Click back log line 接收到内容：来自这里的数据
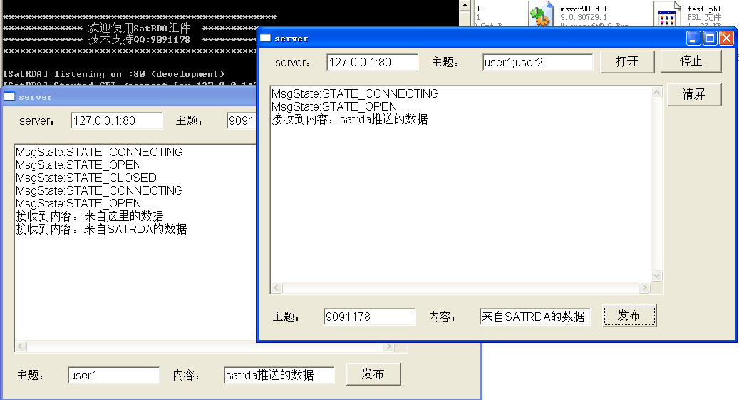 [89, 216]
